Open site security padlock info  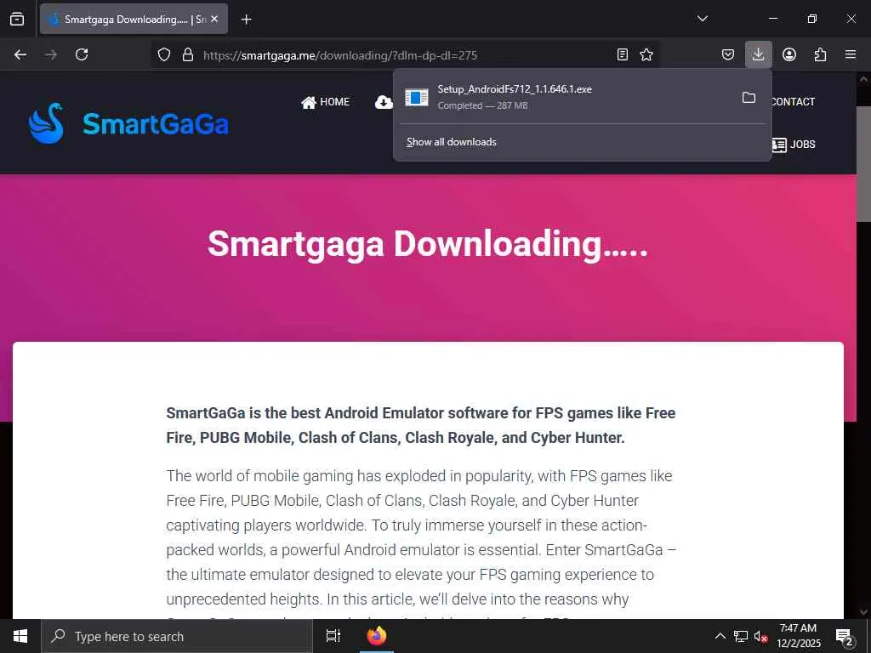pyautogui.click(x=188, y=54)
